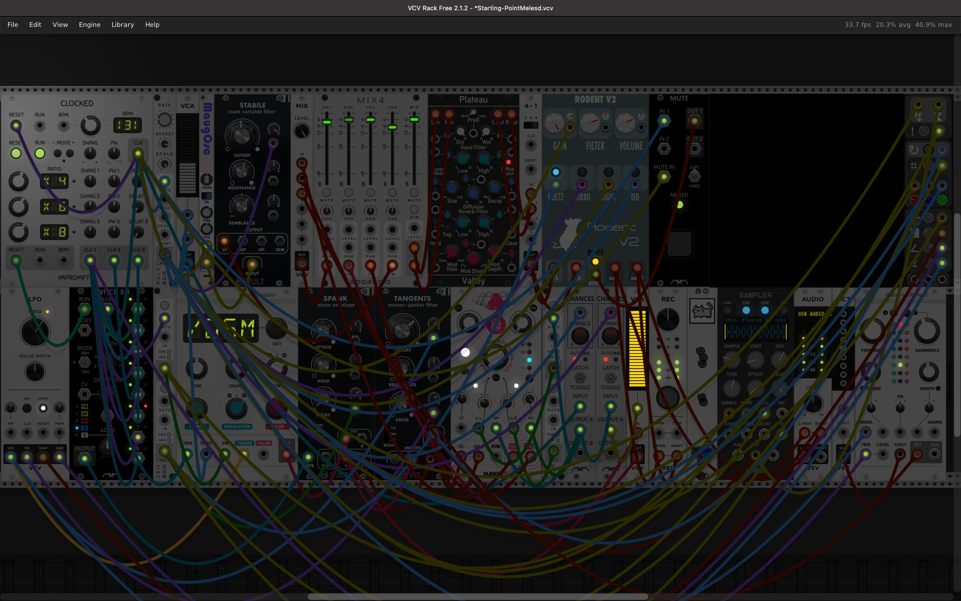Click the Rodent V2 VOLUME knob

(x=625, y=123)
